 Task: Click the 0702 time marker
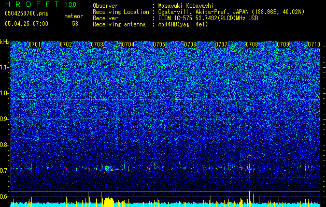click(x=66, y=45)
